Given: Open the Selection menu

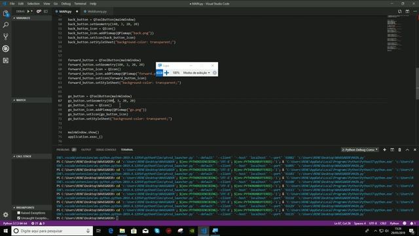Looking at the screenshot, I should (33, 4).
